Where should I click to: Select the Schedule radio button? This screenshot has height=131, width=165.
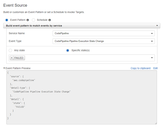click(33, 20)
